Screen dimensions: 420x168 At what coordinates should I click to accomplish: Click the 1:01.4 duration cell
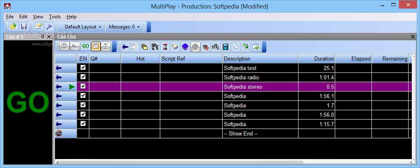(x=317, y=77)
